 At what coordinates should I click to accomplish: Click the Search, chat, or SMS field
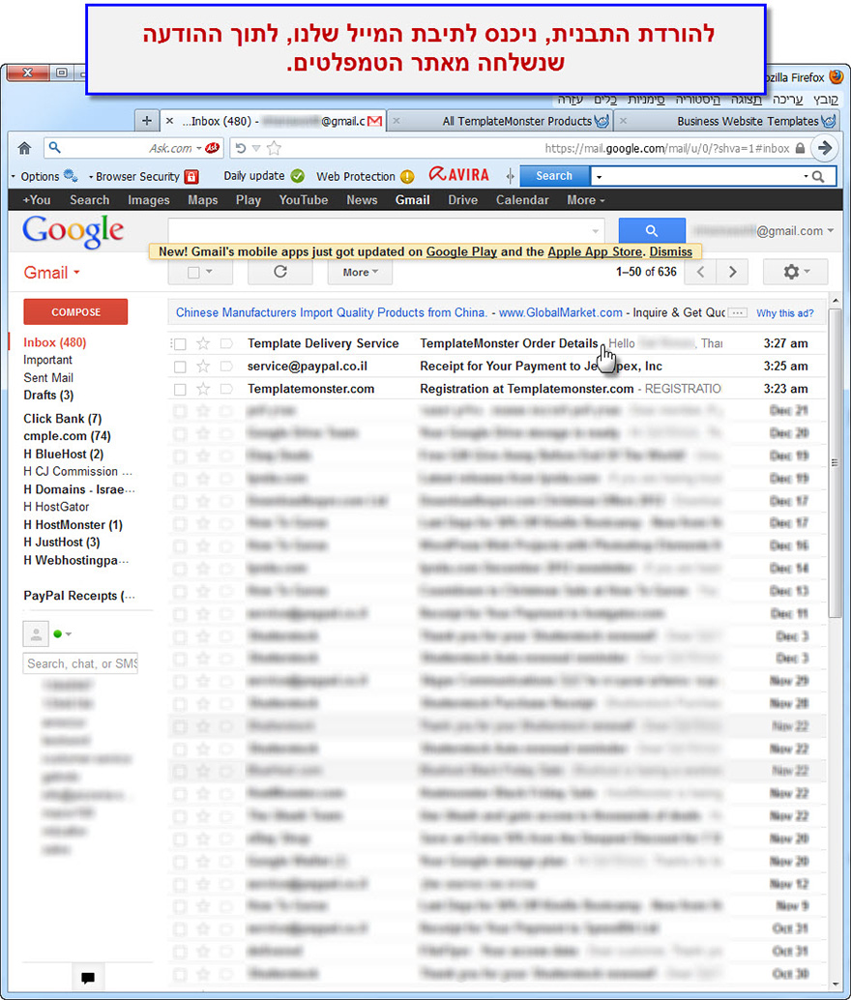[80, 663]
